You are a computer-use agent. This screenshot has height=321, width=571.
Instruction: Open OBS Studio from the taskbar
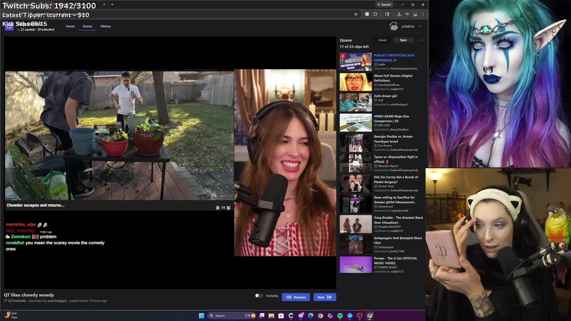pos(360,316)
